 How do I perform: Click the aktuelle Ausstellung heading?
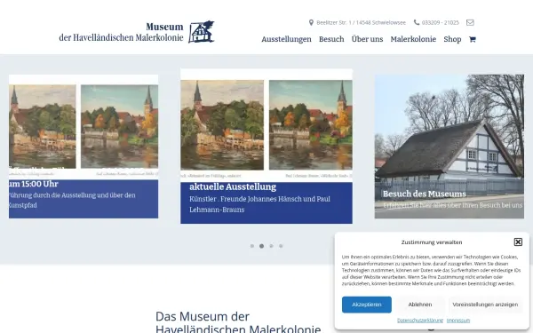[233, 186]
